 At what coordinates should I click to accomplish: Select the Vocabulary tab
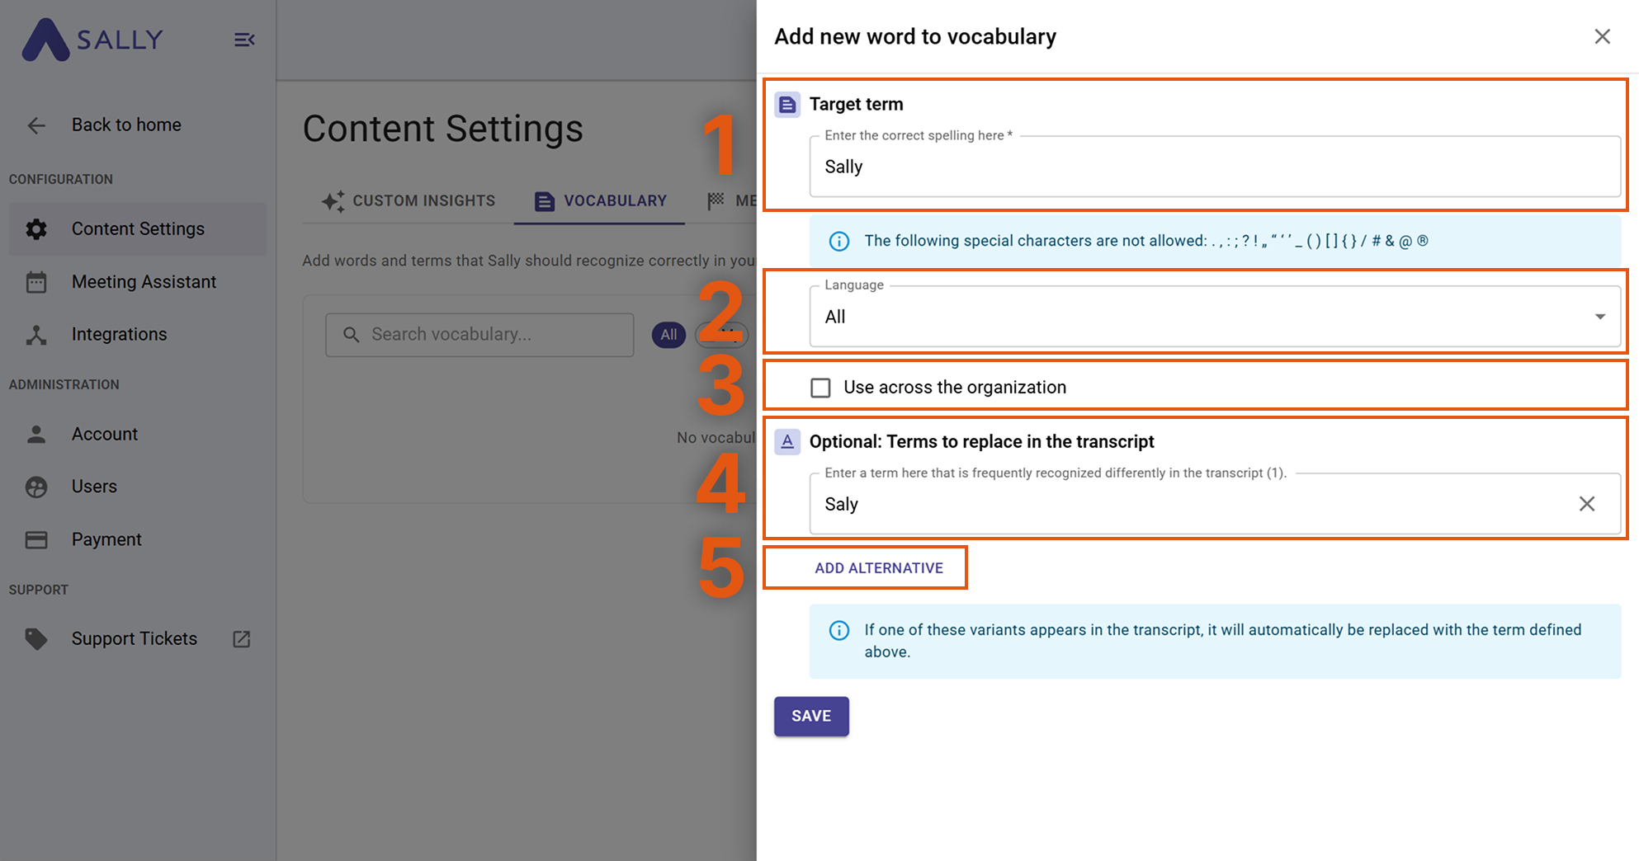[600, 201]
